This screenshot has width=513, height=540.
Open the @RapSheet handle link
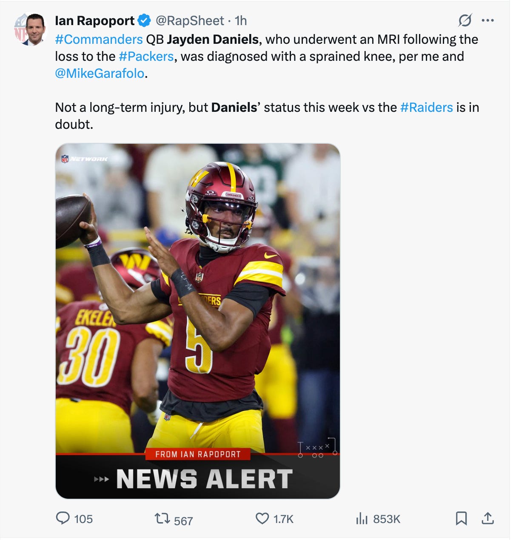pos(190,20)
